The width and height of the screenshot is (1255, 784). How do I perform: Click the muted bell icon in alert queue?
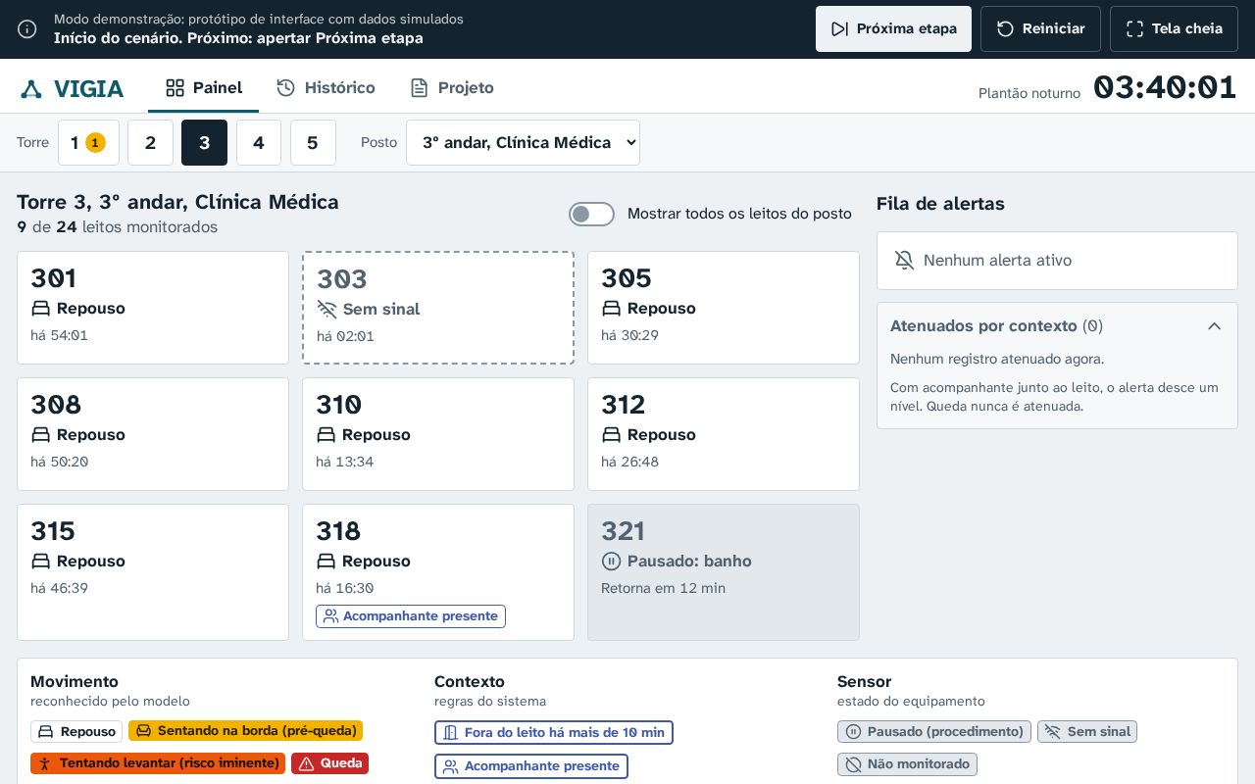point(905,261)
